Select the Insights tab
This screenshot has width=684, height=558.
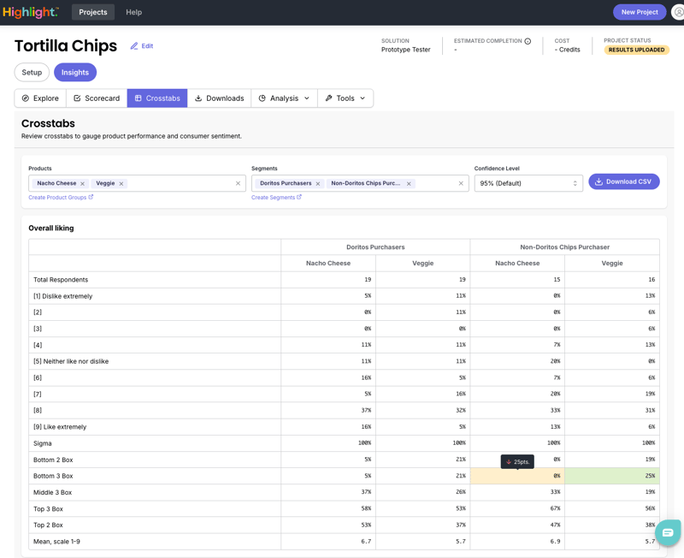pos(75,73)
